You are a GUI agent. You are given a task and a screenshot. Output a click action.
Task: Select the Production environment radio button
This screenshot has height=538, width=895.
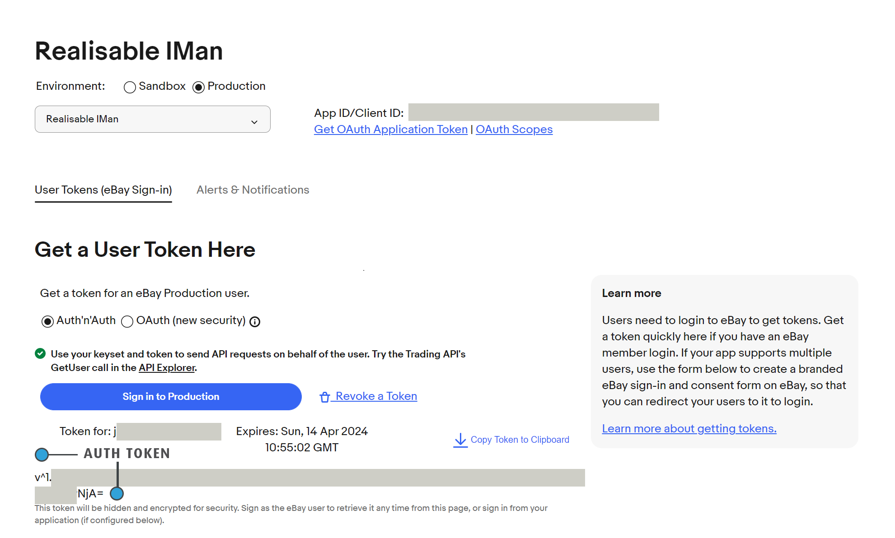198,87
